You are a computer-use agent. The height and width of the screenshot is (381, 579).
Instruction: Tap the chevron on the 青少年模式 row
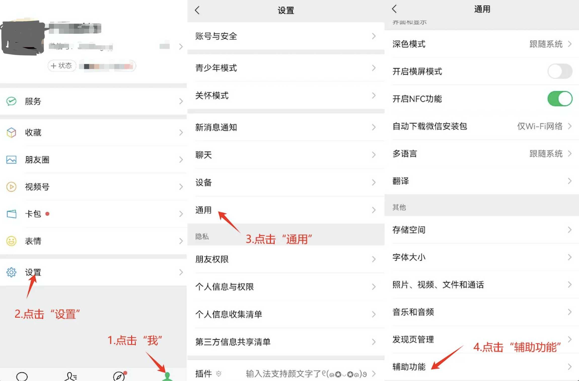pos(374,68)
